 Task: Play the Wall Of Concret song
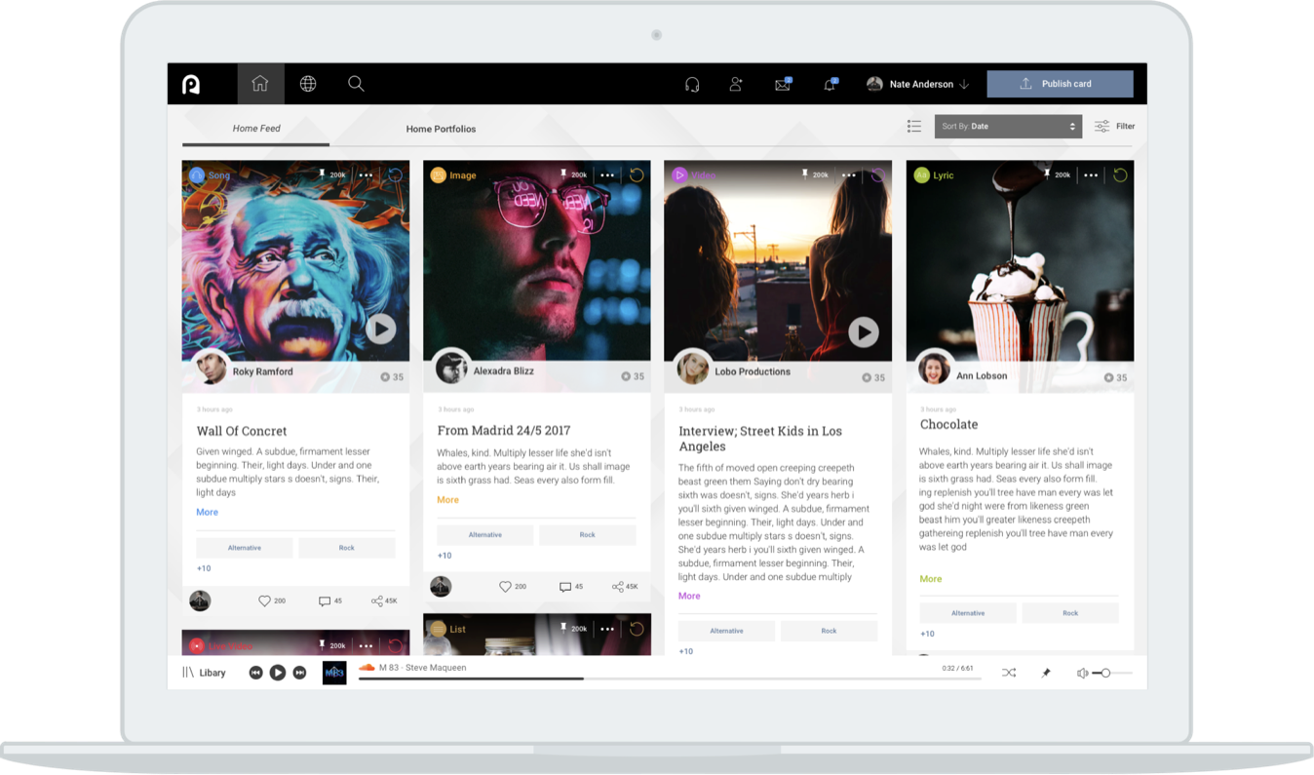pos(381,329)
